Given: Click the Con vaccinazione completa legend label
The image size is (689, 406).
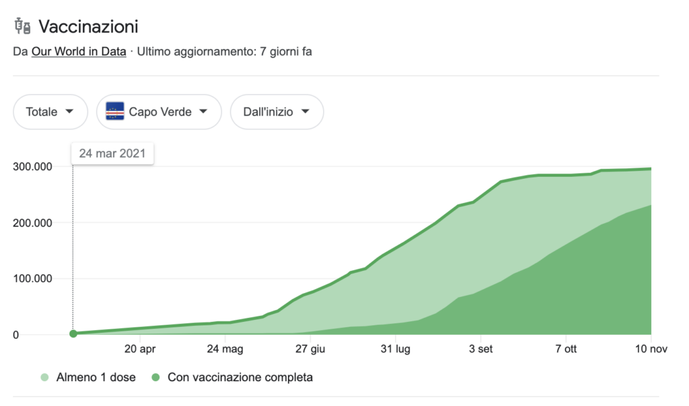Looking at the screenshot, I should [240, 378].
